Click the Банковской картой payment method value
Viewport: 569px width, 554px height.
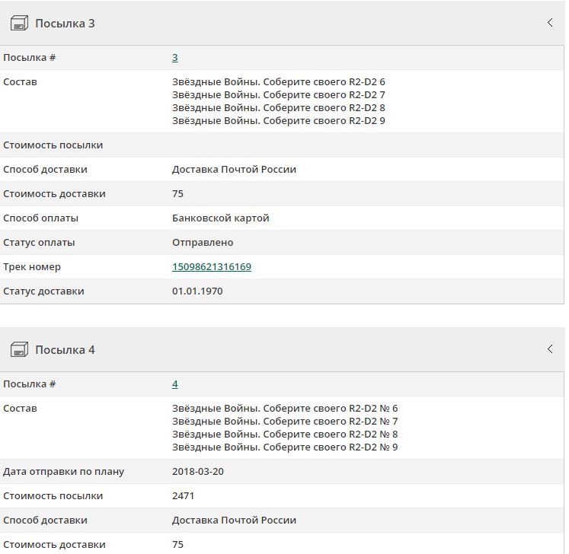tap(221, 218)
